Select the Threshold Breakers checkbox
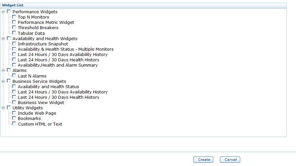This screenshot has width=296, height=166. tap(14, 27)
